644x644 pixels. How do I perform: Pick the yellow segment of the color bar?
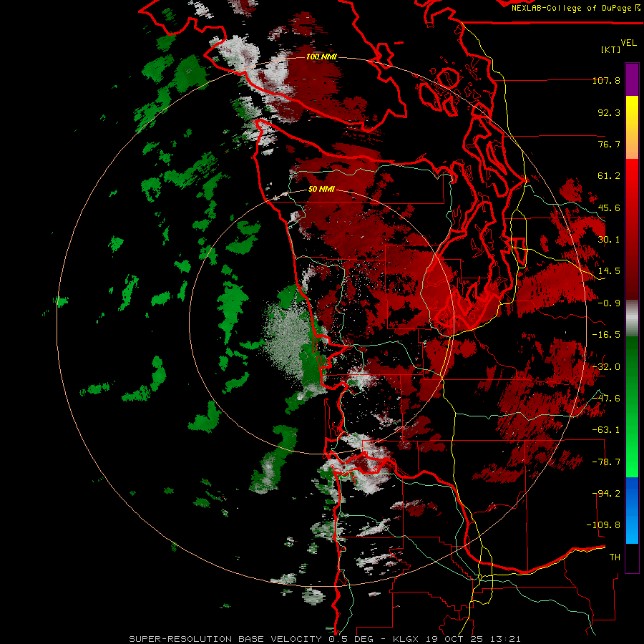click(x=632, y=127)
